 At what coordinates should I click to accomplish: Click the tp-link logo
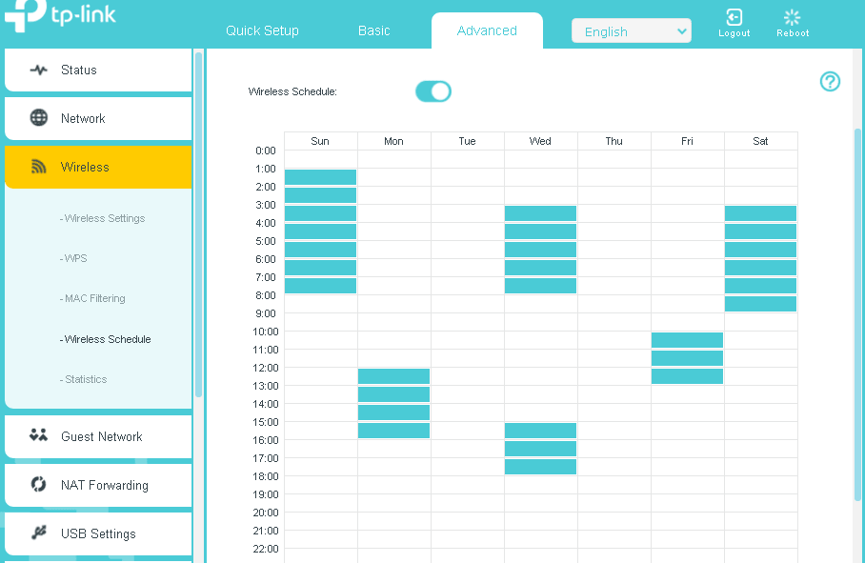61,17
